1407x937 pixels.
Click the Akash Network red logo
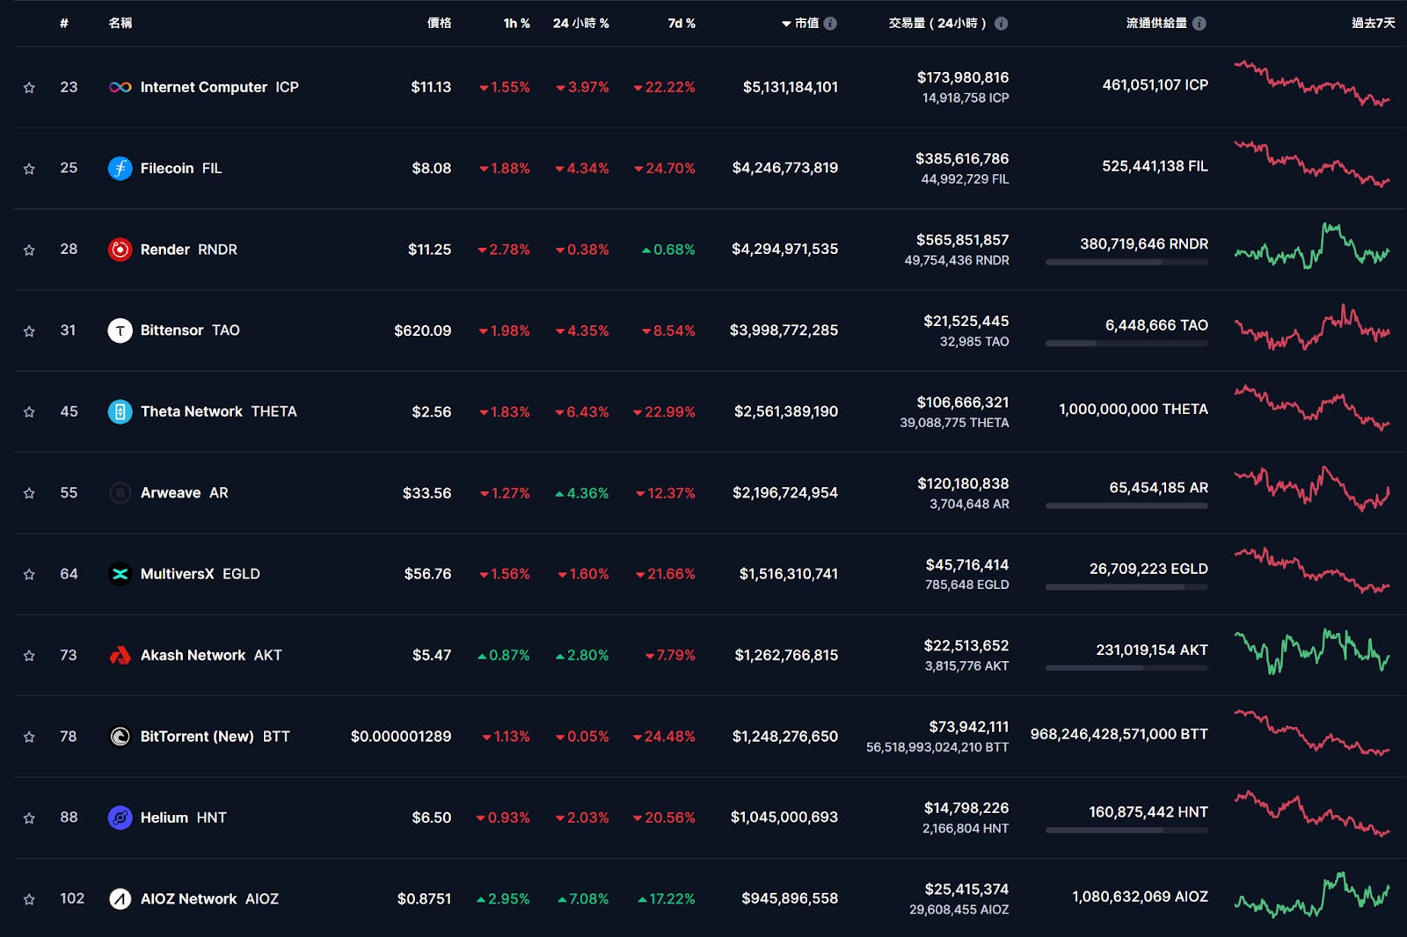[120, 655]
